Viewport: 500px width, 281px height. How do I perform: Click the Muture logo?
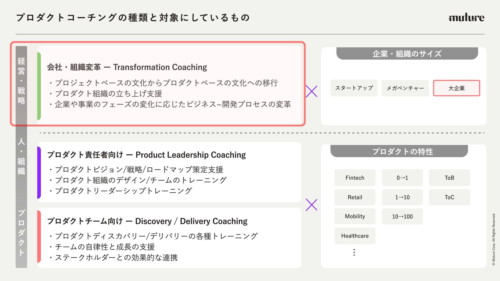pos(466,18)
